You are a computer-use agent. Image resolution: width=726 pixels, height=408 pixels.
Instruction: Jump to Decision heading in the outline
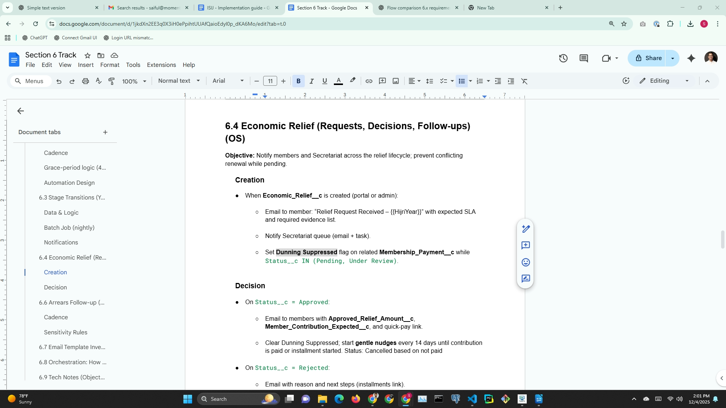click(x=55, y=287)
